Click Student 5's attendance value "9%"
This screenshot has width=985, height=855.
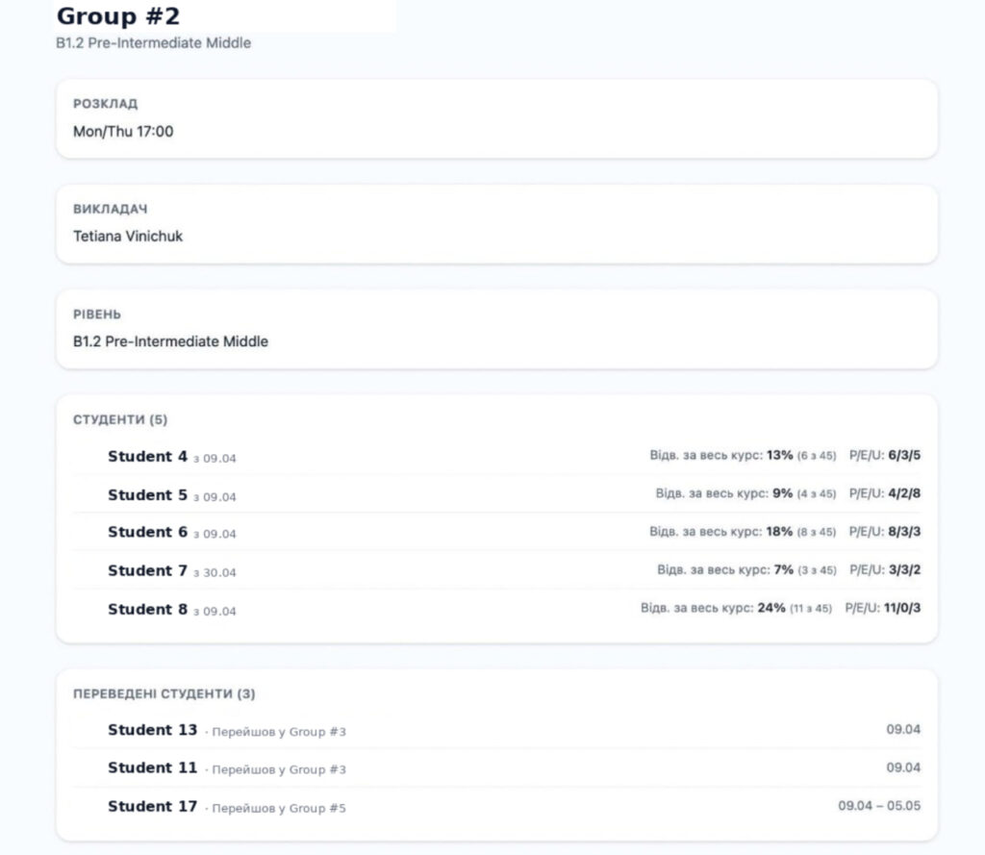[x=783, y=493]
